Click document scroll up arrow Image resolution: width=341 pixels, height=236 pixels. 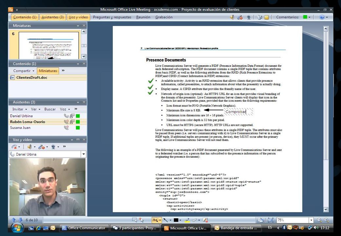click(326, 29)
